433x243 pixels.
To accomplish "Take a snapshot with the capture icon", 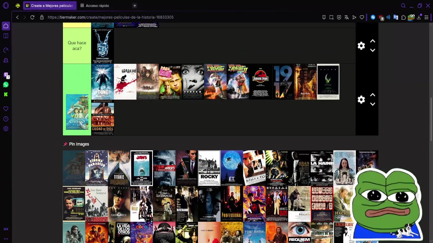I will click(331, 17).
